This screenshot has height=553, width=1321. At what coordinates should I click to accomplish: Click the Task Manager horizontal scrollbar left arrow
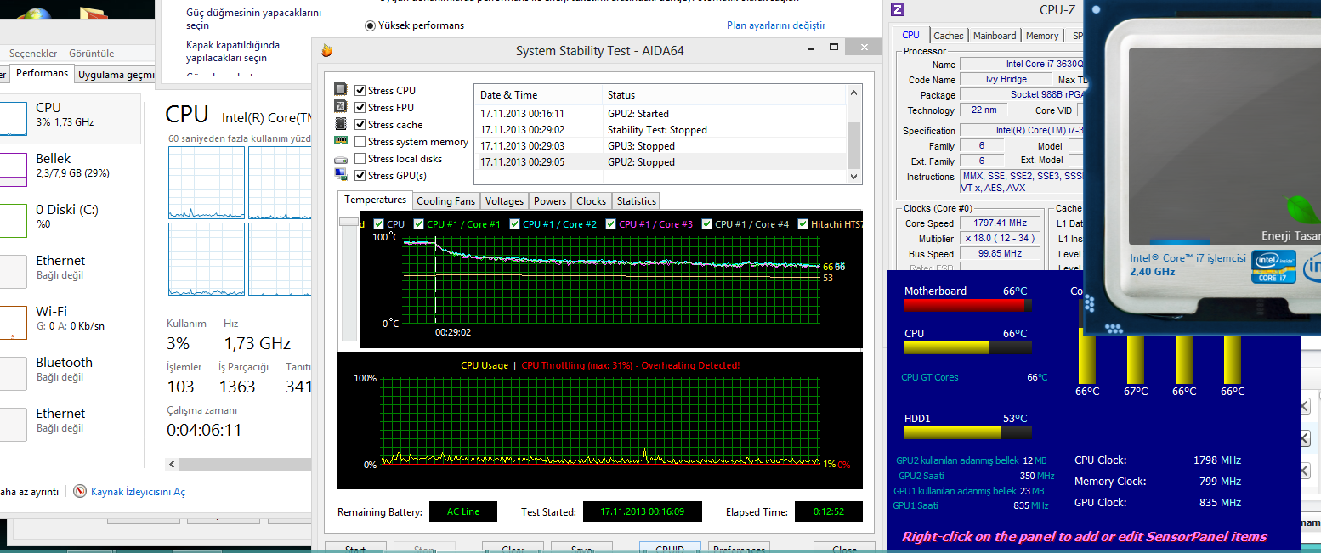click(173, 465)
